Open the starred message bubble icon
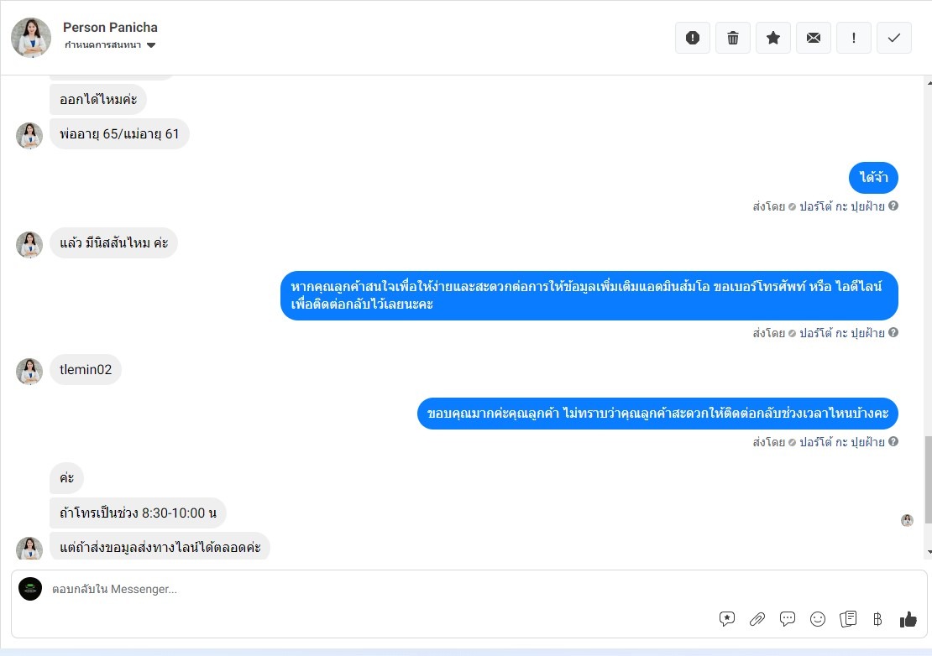This screenshot has width=932, height=656. pyautogui.click(x=726, y=619)
